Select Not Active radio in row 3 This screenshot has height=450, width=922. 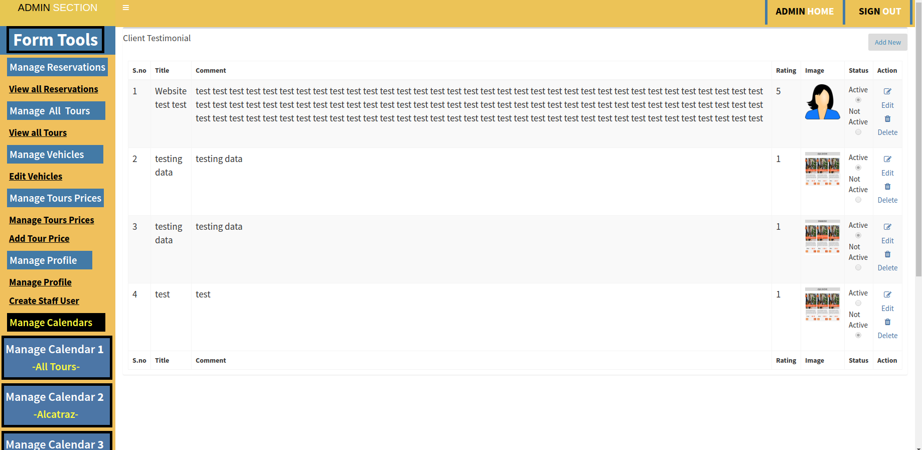click(858, 267)
